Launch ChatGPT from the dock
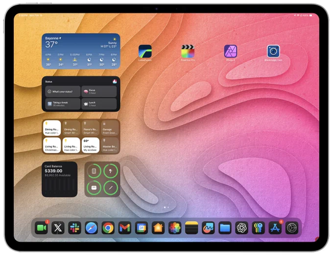 (242, 228)
